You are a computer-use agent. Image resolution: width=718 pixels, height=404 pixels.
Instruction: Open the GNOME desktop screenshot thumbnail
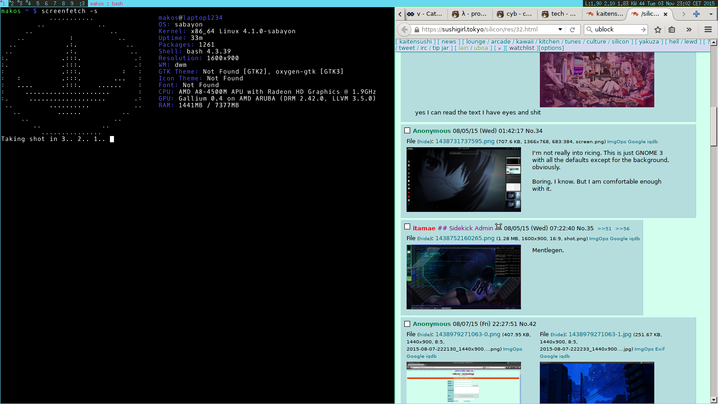[464, 180]
